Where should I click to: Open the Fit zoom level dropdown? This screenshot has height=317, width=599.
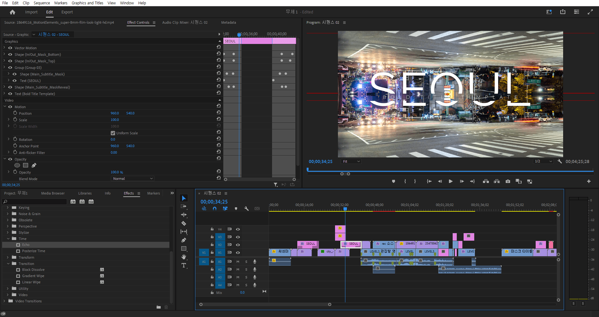[351, 161]
